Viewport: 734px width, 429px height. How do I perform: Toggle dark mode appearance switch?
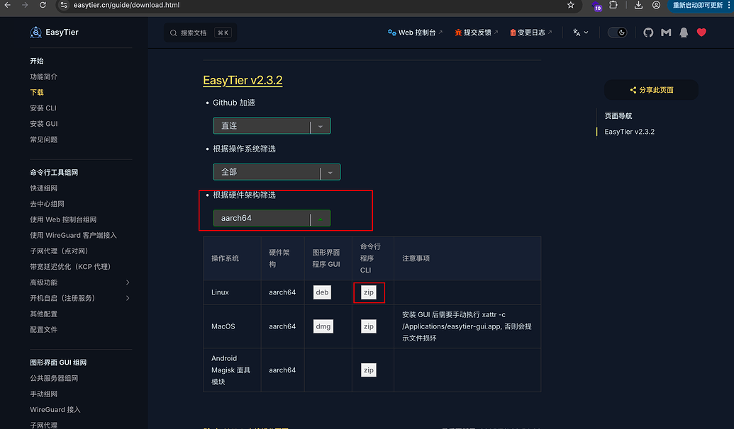617,33
